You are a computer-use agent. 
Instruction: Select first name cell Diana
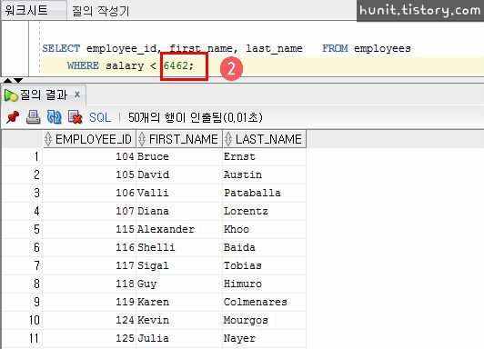(179, 211)
